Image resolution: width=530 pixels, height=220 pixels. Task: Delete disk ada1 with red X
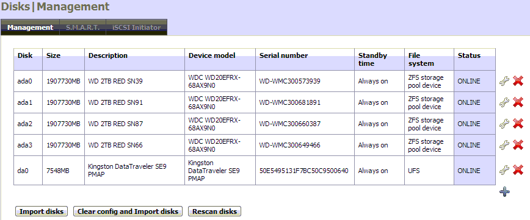pos(518,102)
